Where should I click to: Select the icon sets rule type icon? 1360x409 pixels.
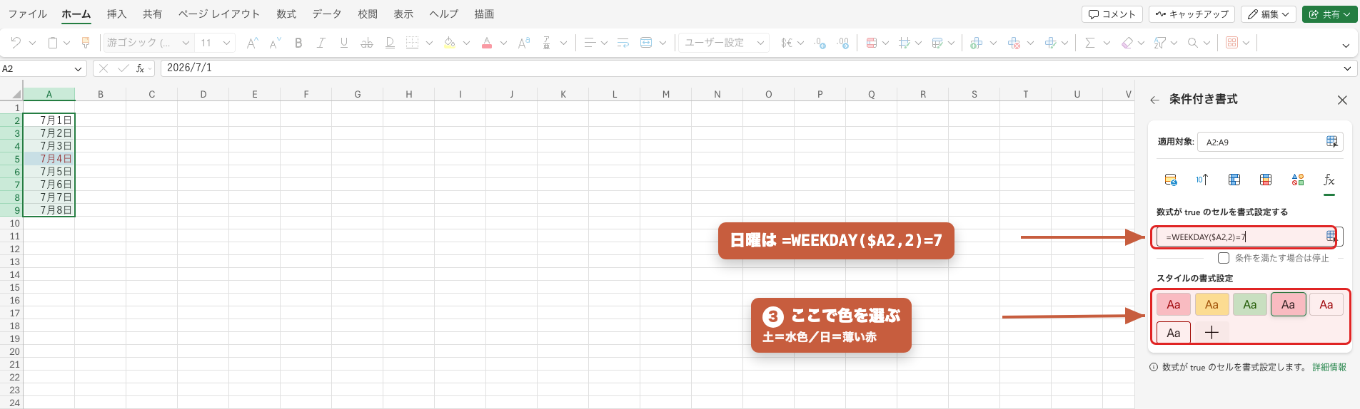coord(1298,180)
